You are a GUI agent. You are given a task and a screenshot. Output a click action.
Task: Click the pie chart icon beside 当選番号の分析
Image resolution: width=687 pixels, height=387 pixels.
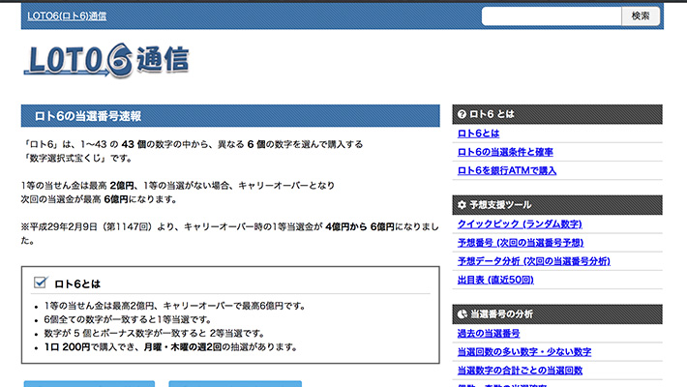[461, 314]
